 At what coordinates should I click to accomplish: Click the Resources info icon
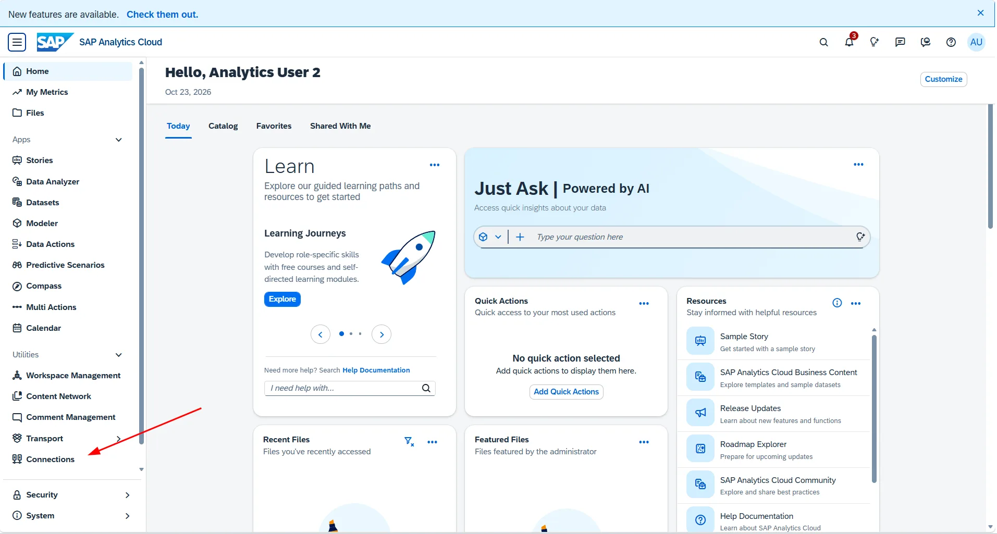[837, 303]
